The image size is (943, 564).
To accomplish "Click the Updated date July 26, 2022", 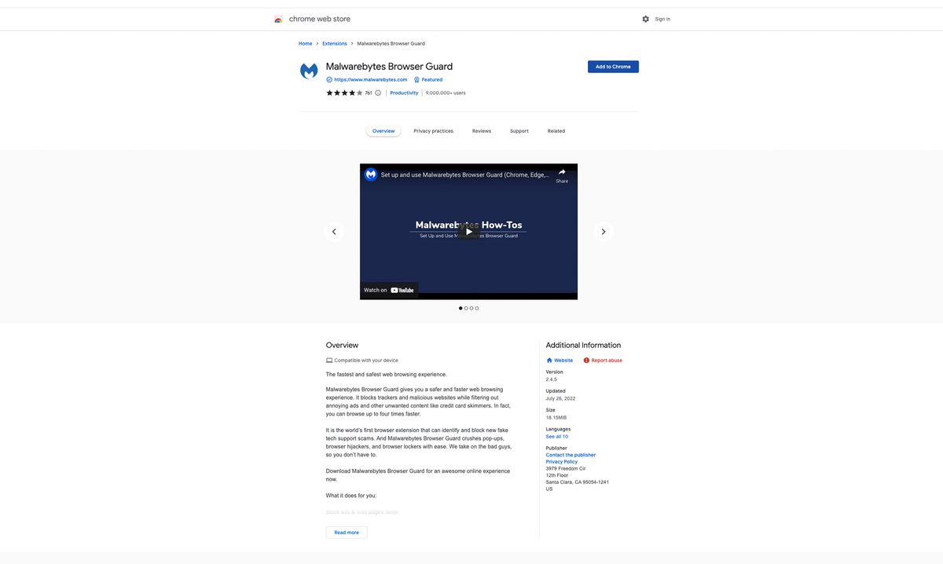I will click(x=561, y=398).
